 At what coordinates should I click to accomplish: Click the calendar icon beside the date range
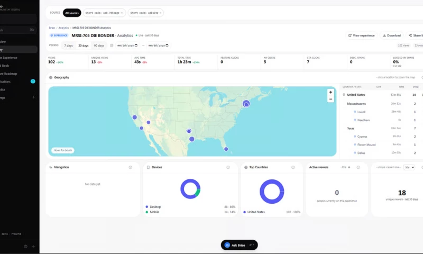click(112, 46)
